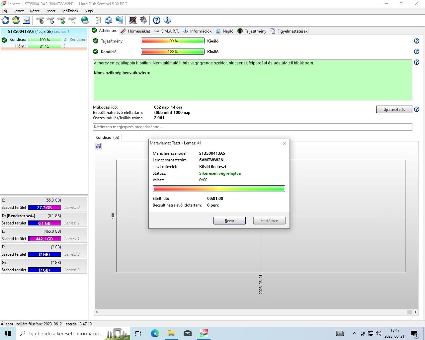Close the Merevlemez Teszt dialog with X
The image size is (425, 340).
(x=284, y=143)
